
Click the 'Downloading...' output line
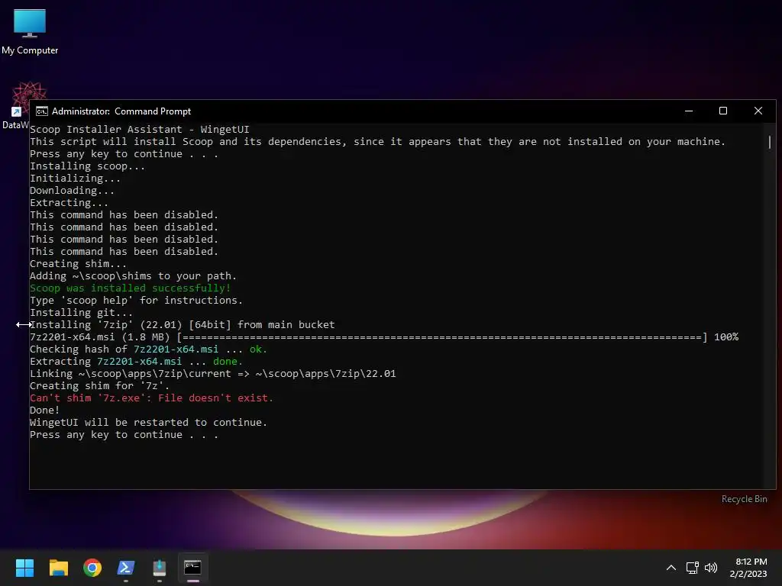73,191
